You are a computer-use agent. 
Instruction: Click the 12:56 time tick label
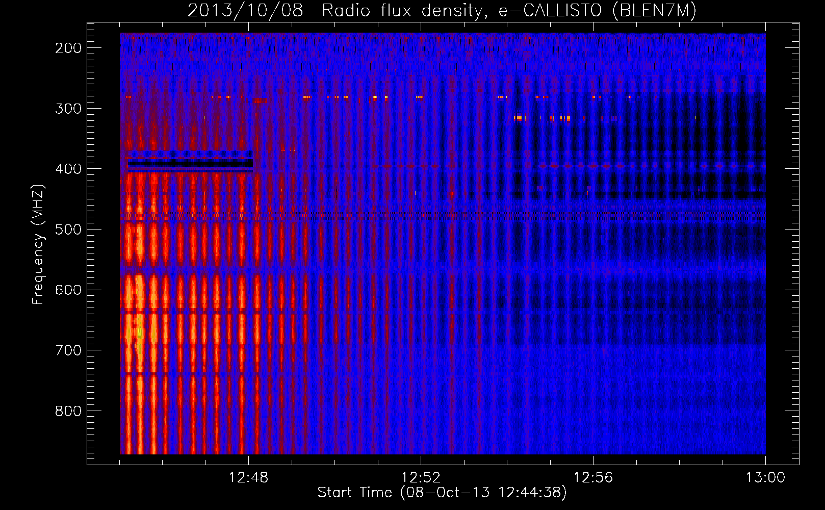click(593, 478)
